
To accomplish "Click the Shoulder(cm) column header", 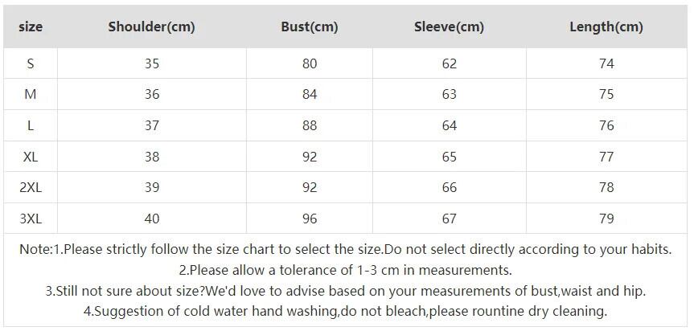I will [x=151, y=27].
